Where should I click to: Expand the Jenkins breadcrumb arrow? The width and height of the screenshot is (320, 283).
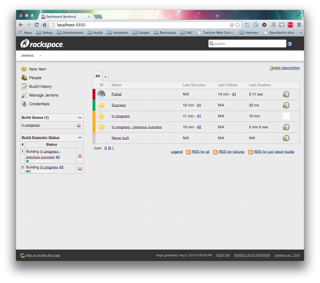click(40, 56)
